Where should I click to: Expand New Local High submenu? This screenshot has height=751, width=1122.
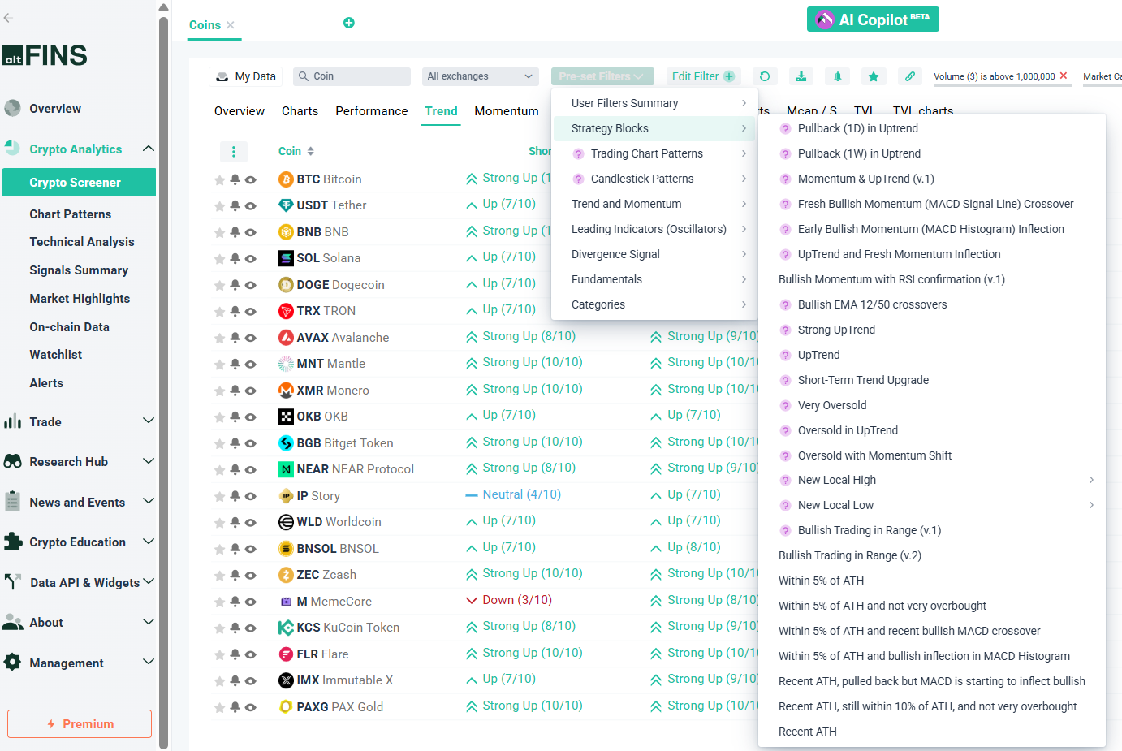1091,481
